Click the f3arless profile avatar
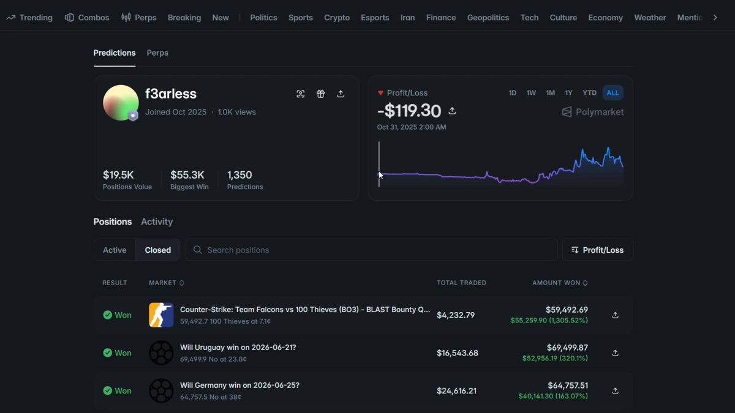Viewport: 735px width, 413px height. click(121, 103)
